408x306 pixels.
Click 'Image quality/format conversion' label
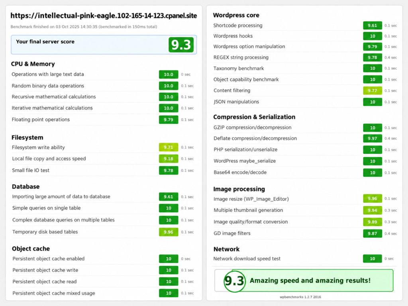(251, 222)
